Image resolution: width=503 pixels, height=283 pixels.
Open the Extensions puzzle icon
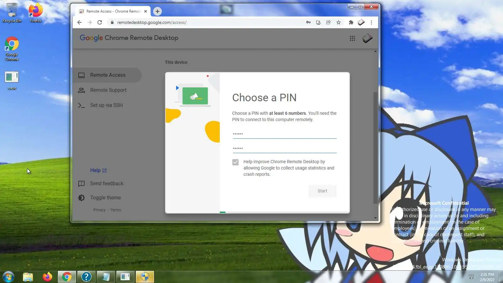point(351,22)
